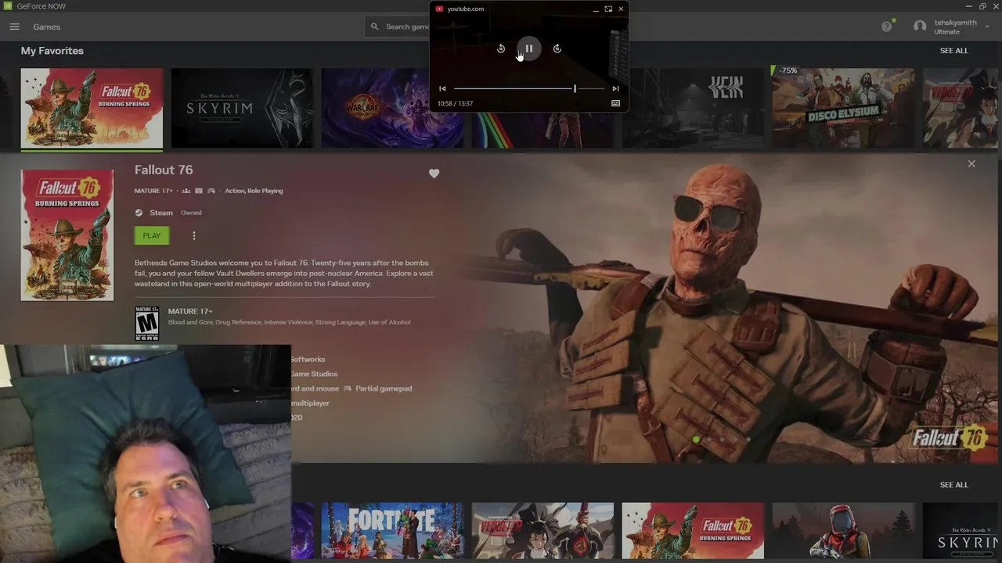Open the VEIN game tile
The height and width of the screenshot is (563, 1002).
tap(693, 108)
